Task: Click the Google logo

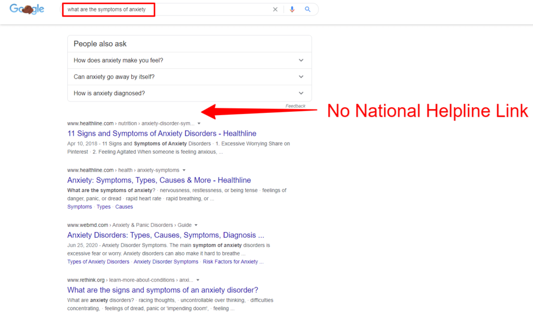Action: pos(27,9)
